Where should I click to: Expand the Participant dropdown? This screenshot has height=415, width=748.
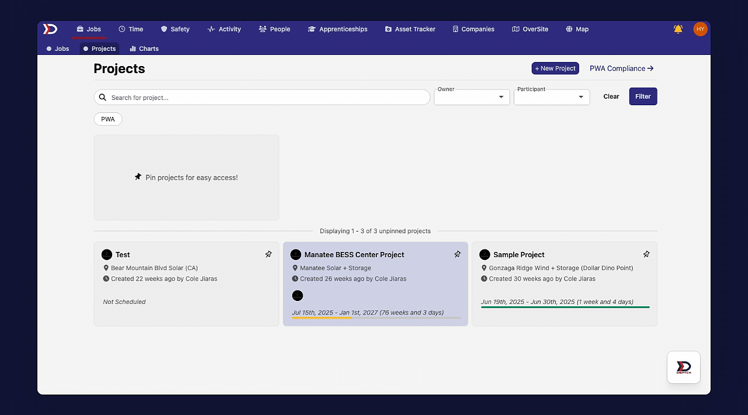click(552, 97)
